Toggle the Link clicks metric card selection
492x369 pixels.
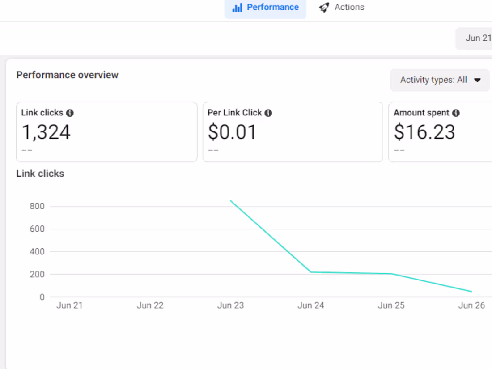[106, 131]
